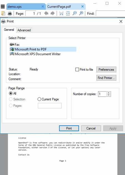Click the Apply button

pos(113,128)
